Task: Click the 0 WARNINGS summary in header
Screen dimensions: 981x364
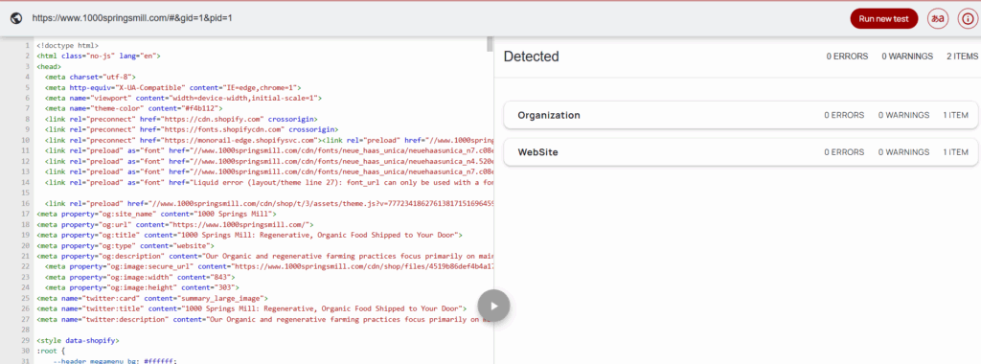Action: point(907,57)
